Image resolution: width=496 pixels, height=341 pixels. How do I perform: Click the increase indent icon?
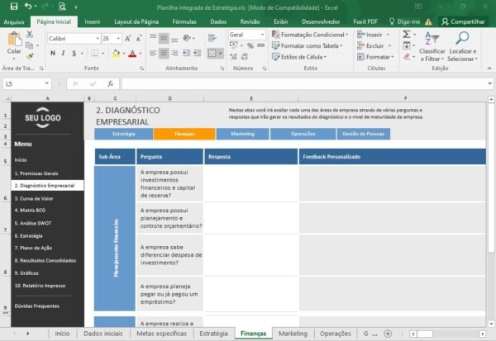[x=198, y=53]
